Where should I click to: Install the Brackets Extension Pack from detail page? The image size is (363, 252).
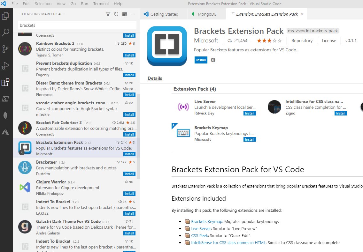tap(201, 60)
